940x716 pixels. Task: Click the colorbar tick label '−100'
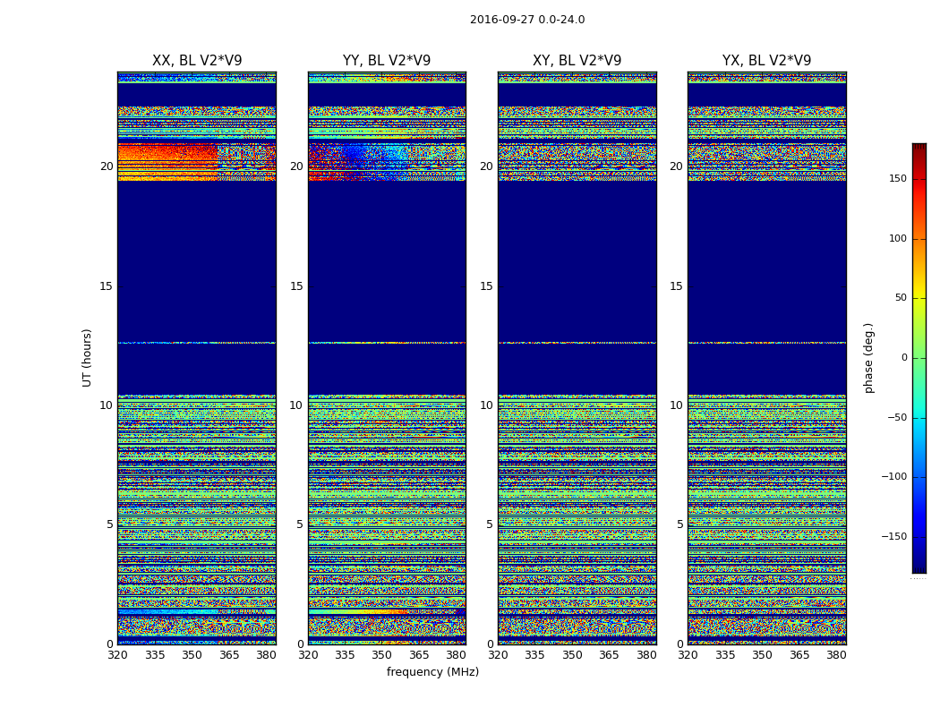(x=894, y=476)
